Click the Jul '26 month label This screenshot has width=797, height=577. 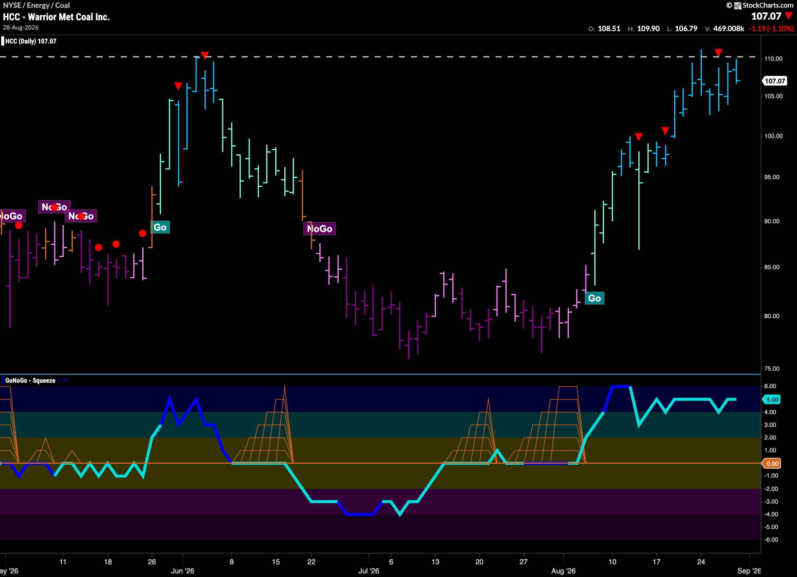point(369,571)
